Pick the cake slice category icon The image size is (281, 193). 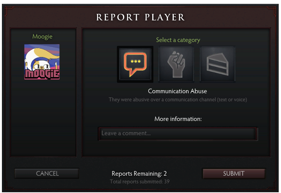(x=218, y=64)
